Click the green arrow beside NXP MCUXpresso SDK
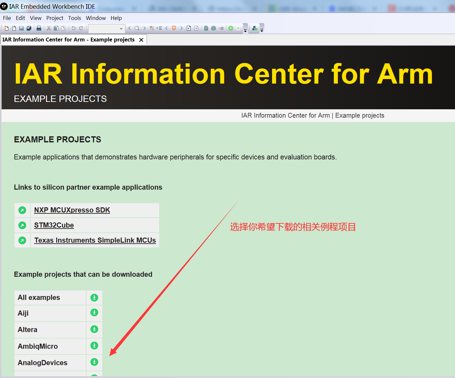 (22, 210)
